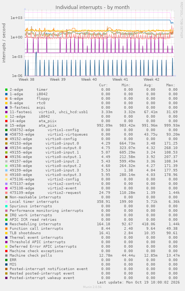Click the 31.69 max value for 11-fasteoi
Screen dimensions: 185x291
point(172,112)
